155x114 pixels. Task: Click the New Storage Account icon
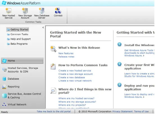(x=25, y=11)
